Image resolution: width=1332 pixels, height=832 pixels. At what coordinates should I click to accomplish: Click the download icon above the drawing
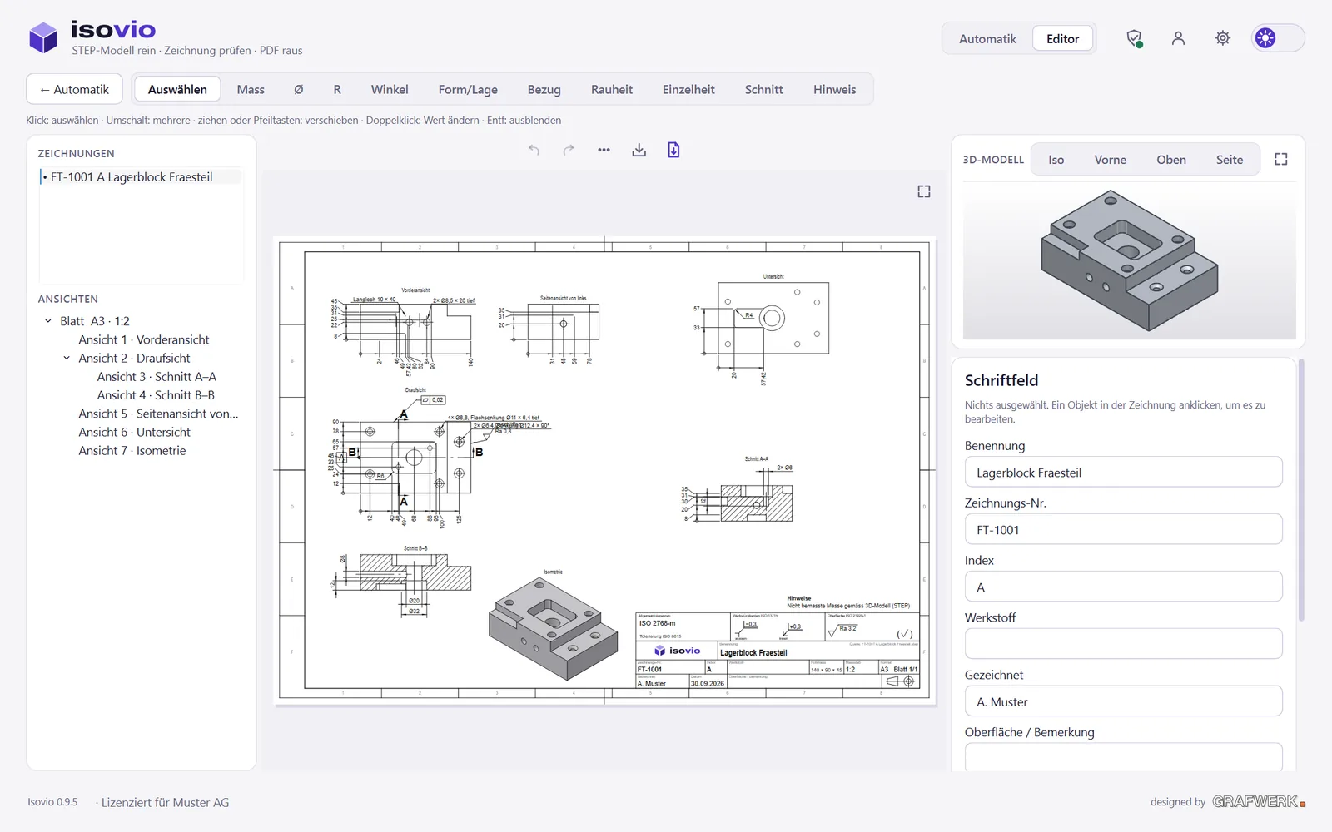coord(639,150)
